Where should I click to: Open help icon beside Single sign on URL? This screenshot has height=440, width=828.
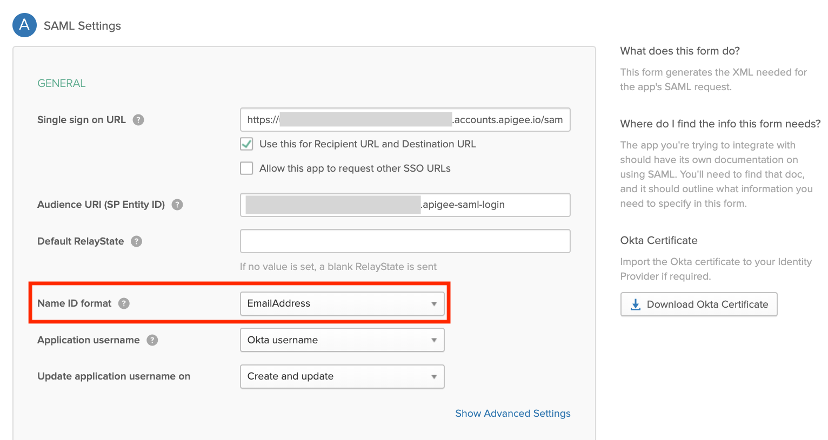[x=138, y=120]
